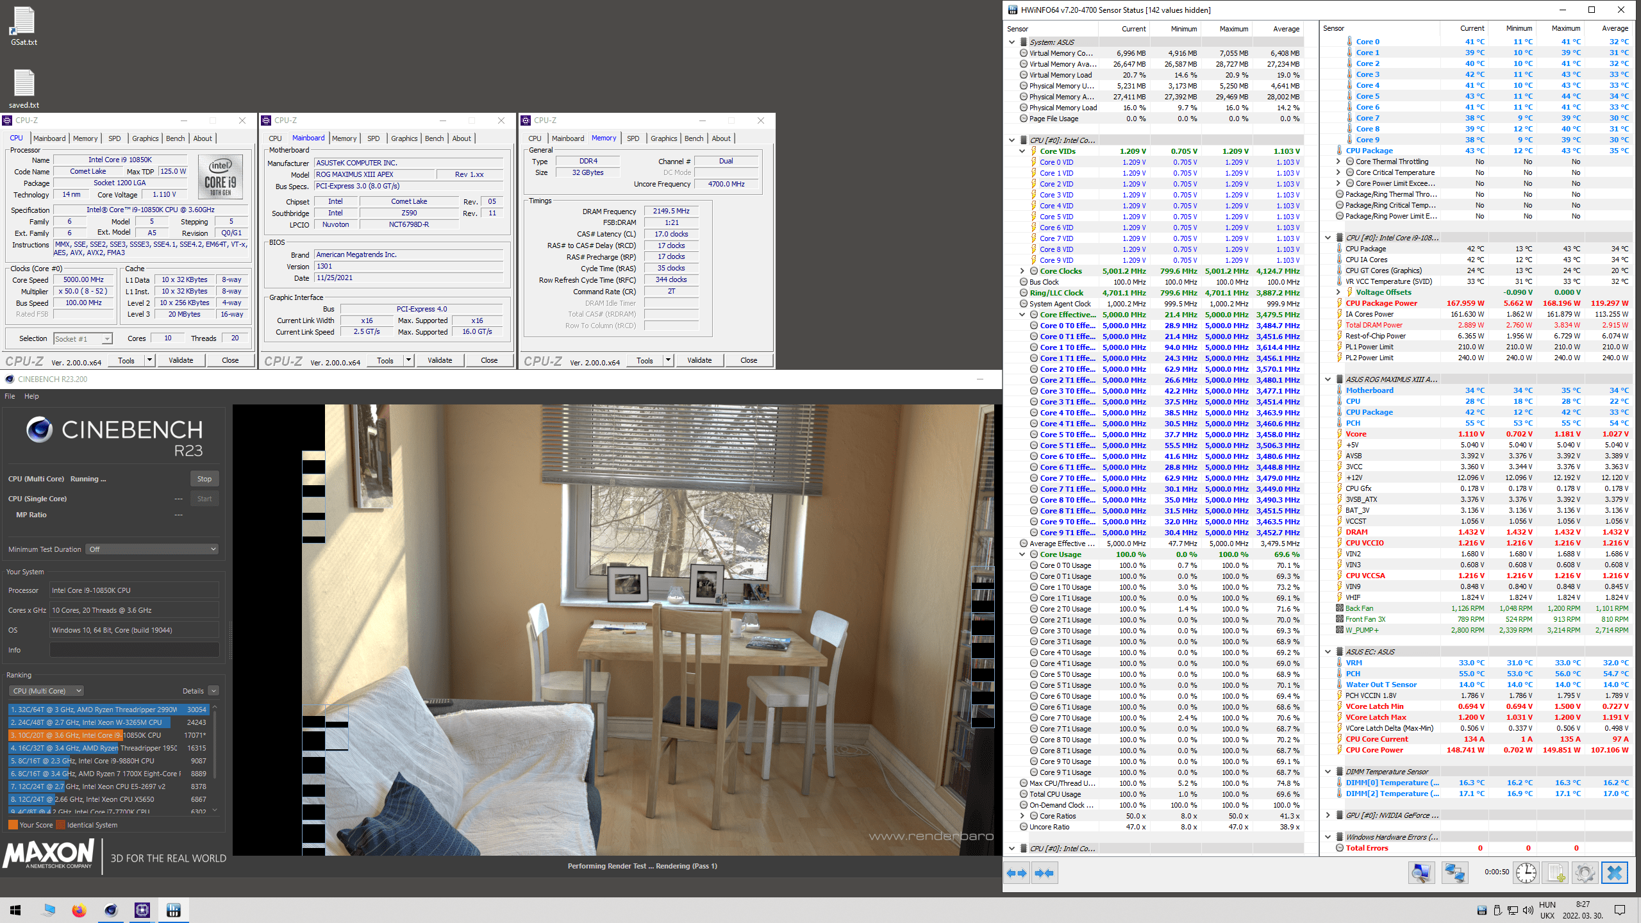The width and height of the screenshot is (1641, 923).
Task: Click the Cinebench Info input field
Action: pos(135,650)
